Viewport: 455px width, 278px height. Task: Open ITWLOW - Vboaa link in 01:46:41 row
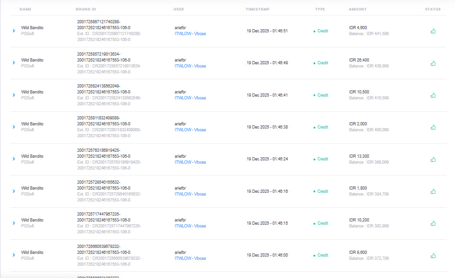coord(190,98)
